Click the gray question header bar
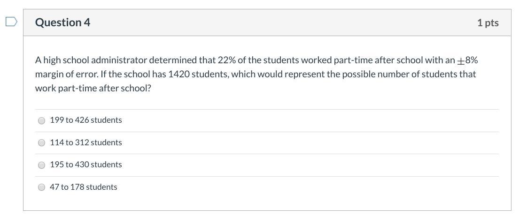This screenshot has width=519, height=216. (282, 22)
